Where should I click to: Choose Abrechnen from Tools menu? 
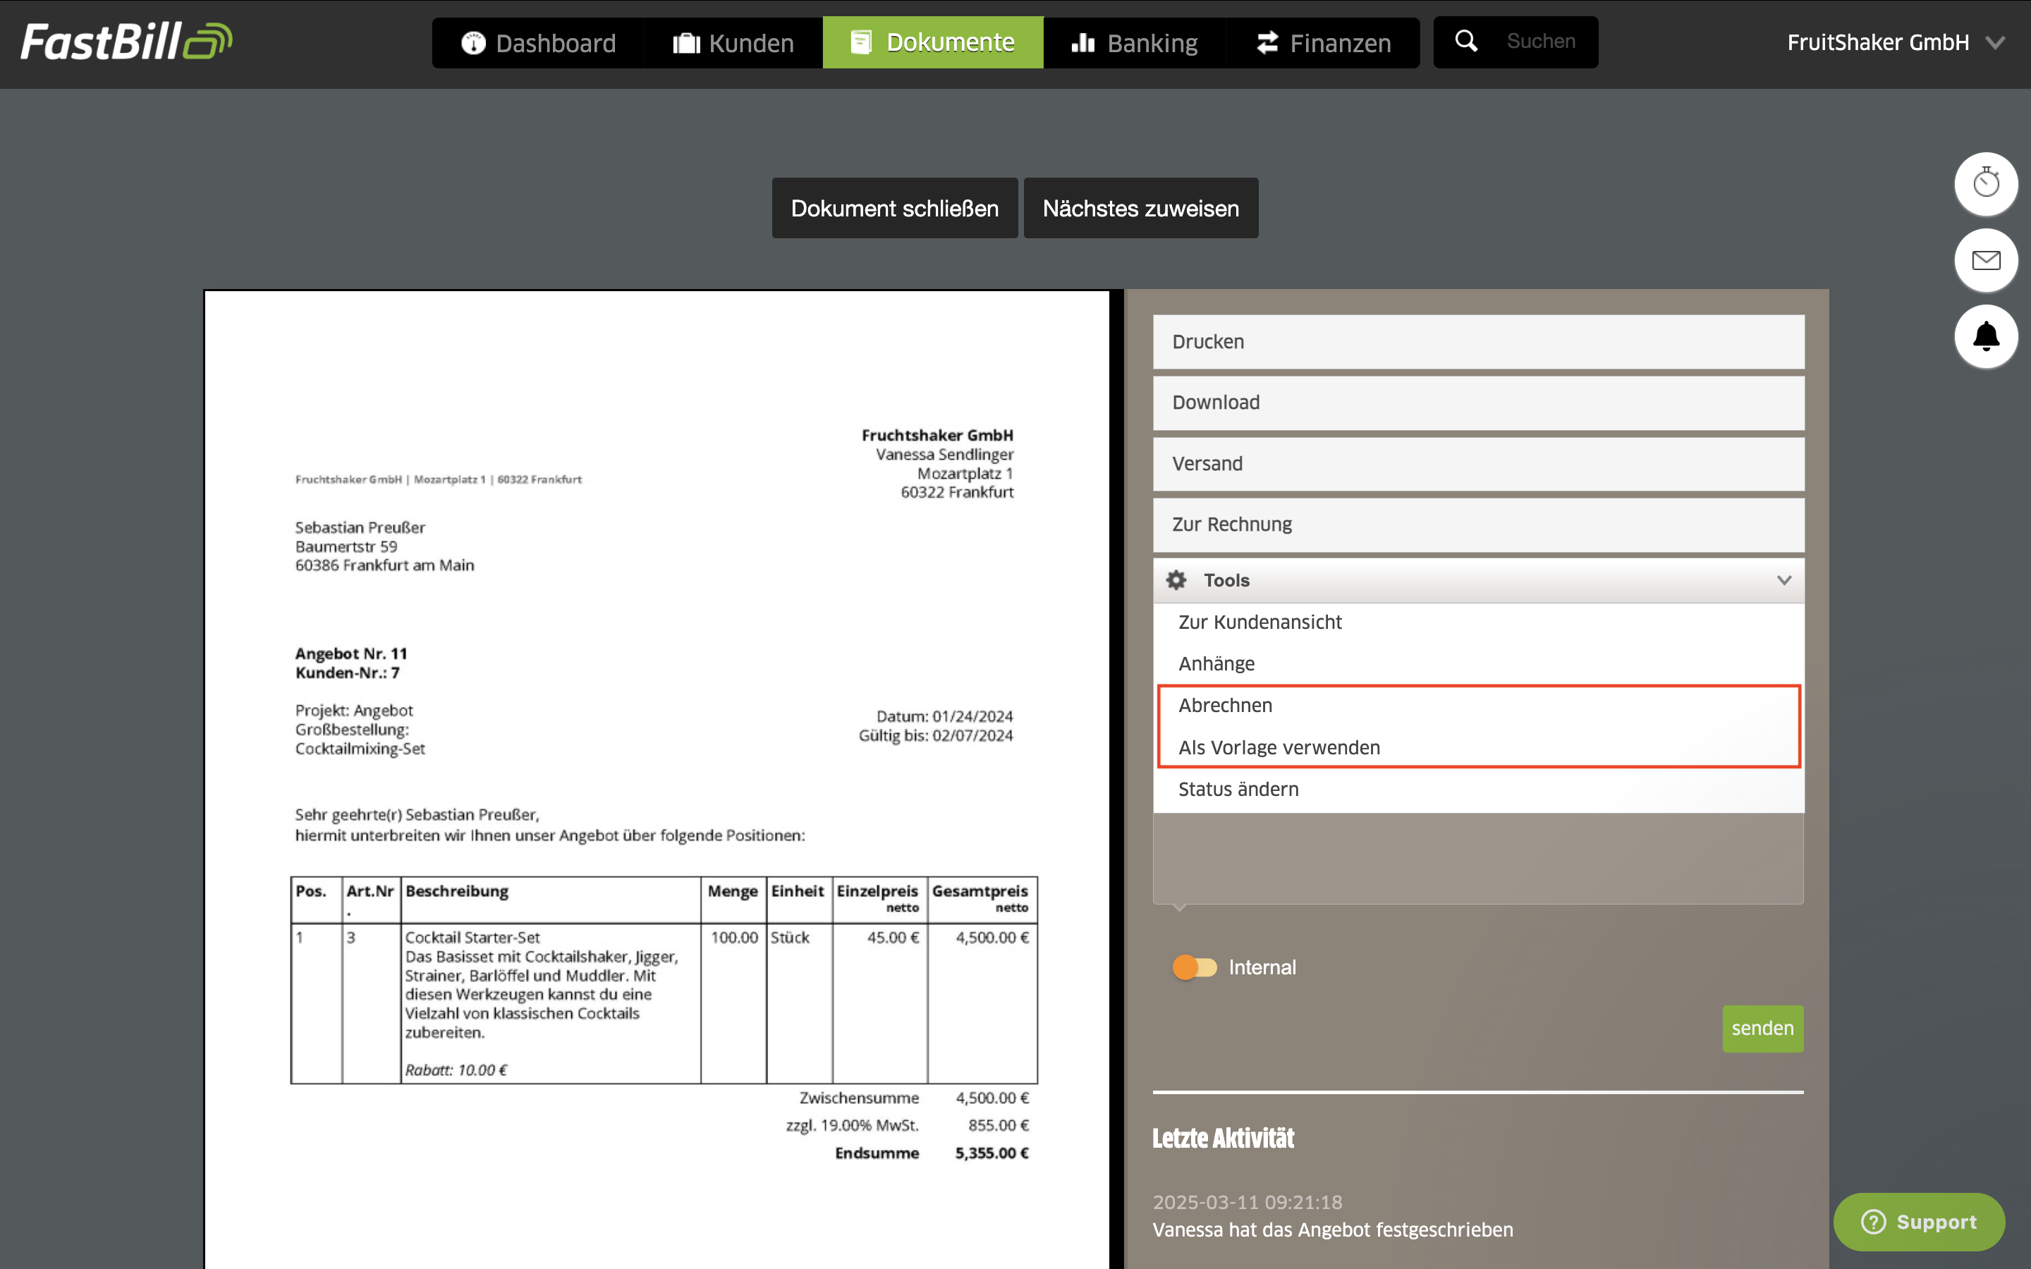click(1479, 706)
